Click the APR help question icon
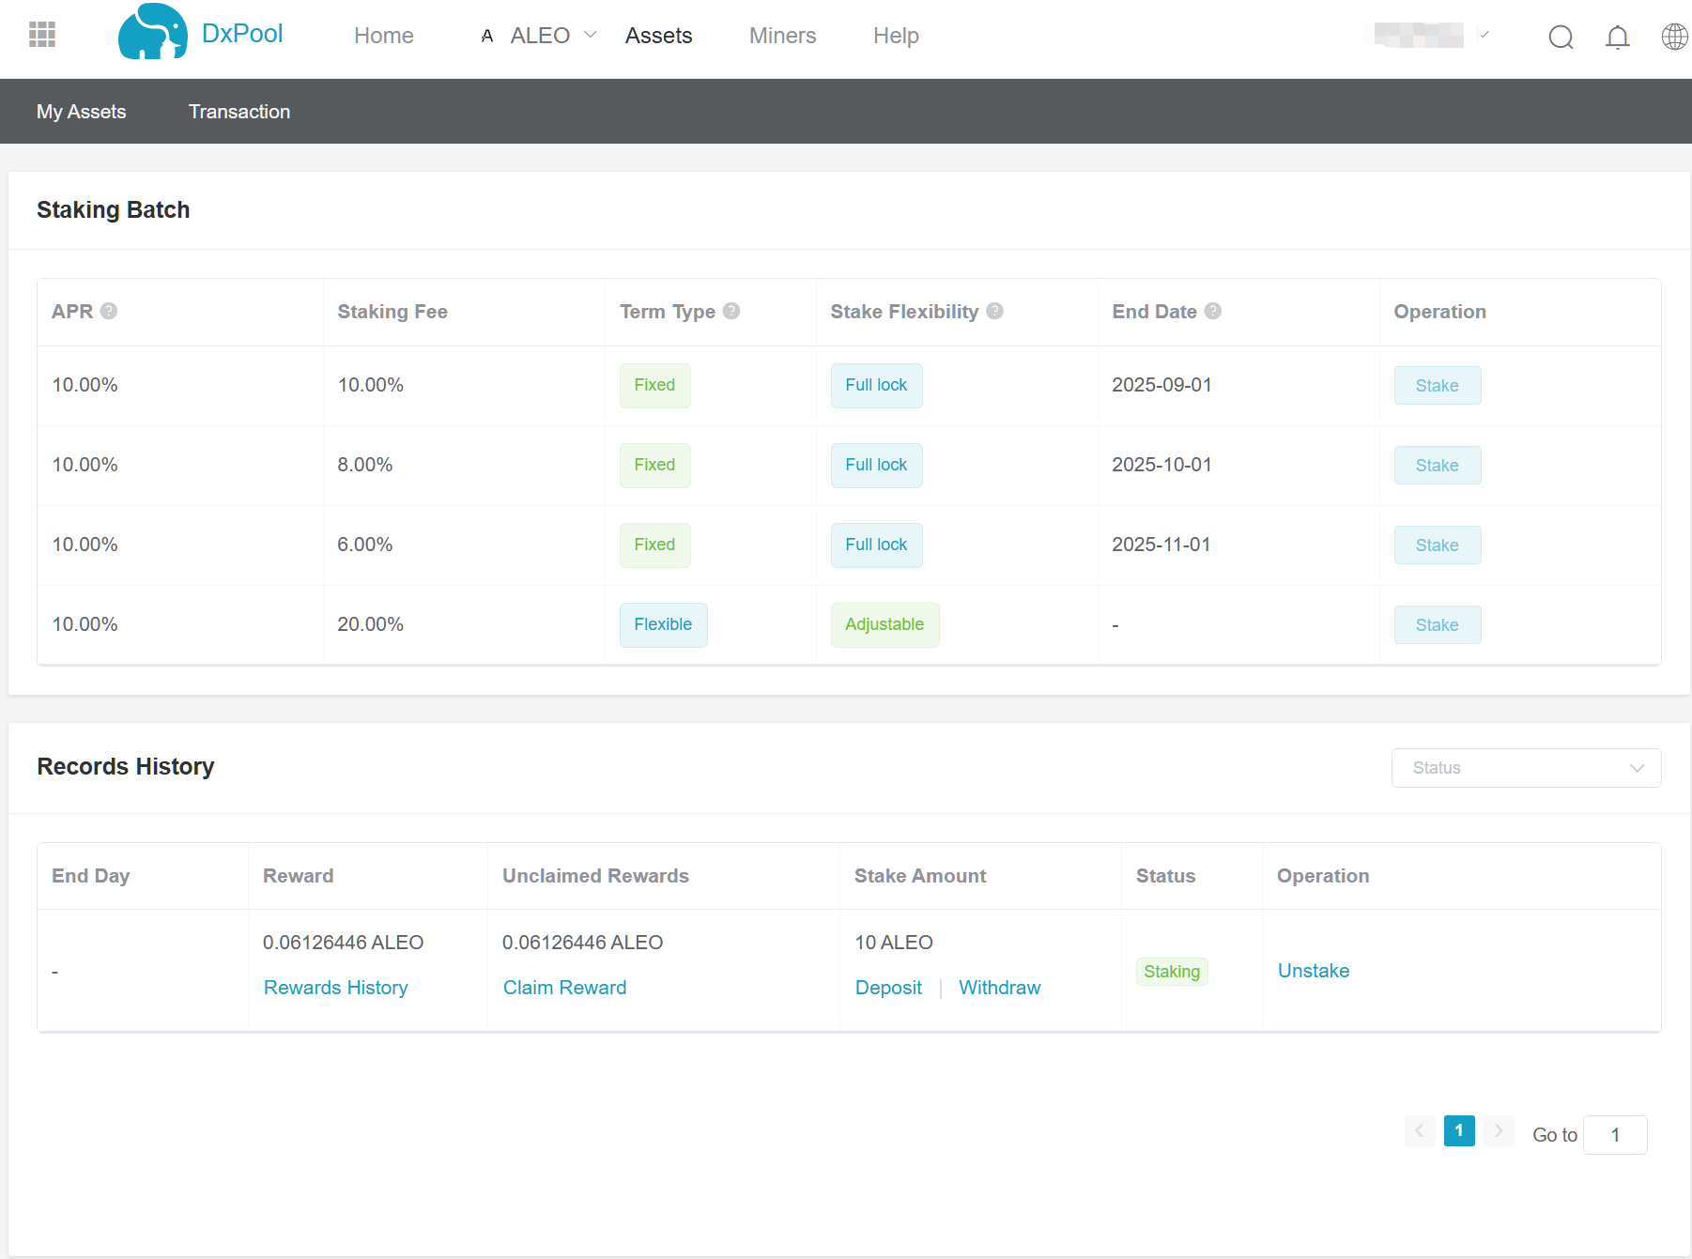Screen dimensions: 1692x1259 (109, 311)
